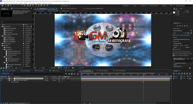Click the new folder icon in Project panel

pyautogui.click(x=4, y=68)
